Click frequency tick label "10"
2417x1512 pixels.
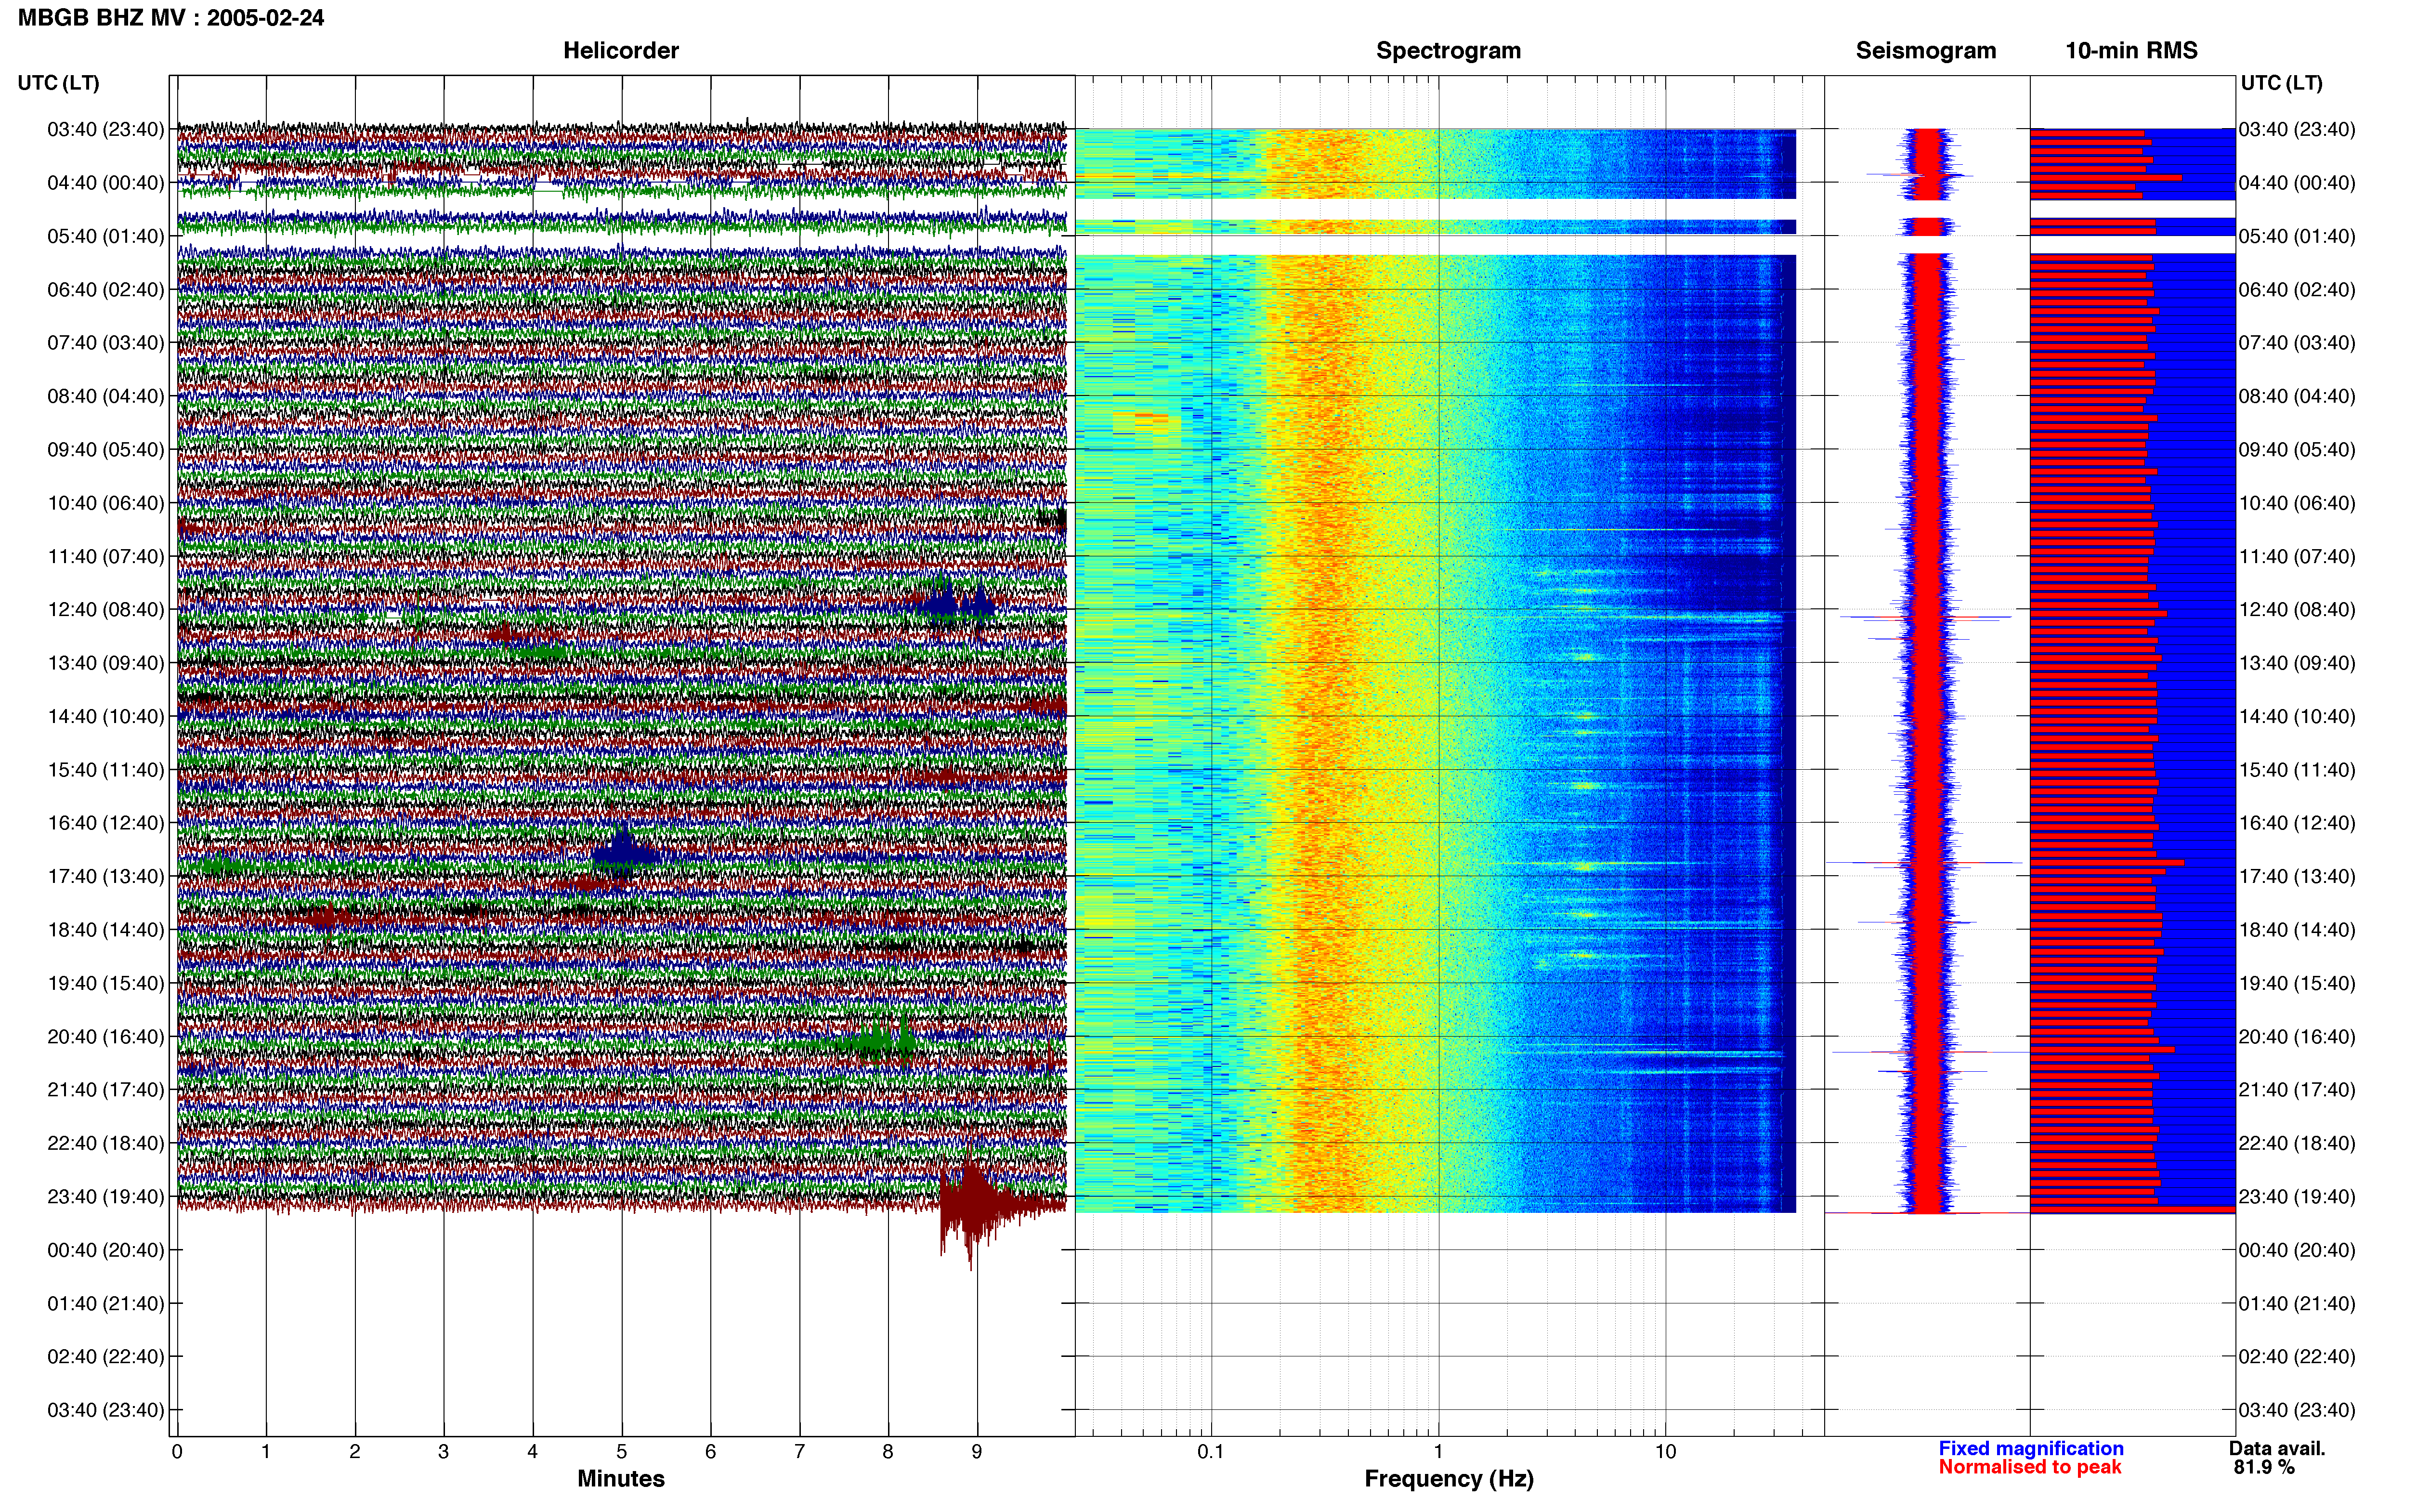tap(1665, 1452)
